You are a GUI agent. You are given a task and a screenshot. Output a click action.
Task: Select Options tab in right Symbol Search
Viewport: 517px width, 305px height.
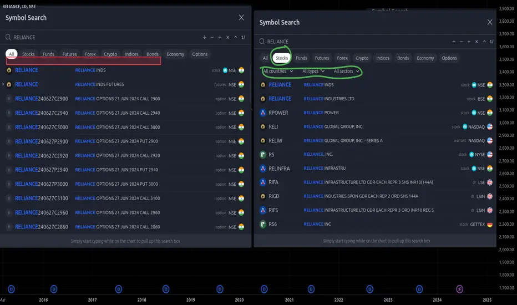[449, 58]
